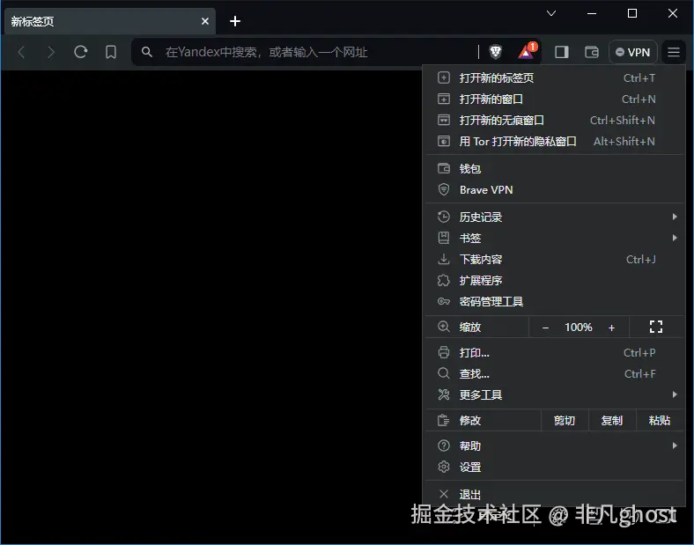Go forward with the right arrow icon
Screen dimensions: 694x545
(x=51, y=52)
